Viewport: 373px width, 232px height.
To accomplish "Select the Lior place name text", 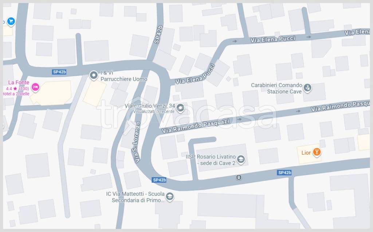I will click(306, 153).
